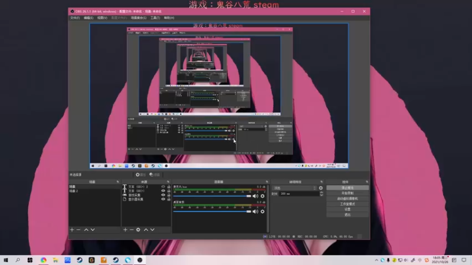Viewport: 472px width, 265px height.
Task: Pop out the 来源 sources dock icon
Action: tap(168, 182)
